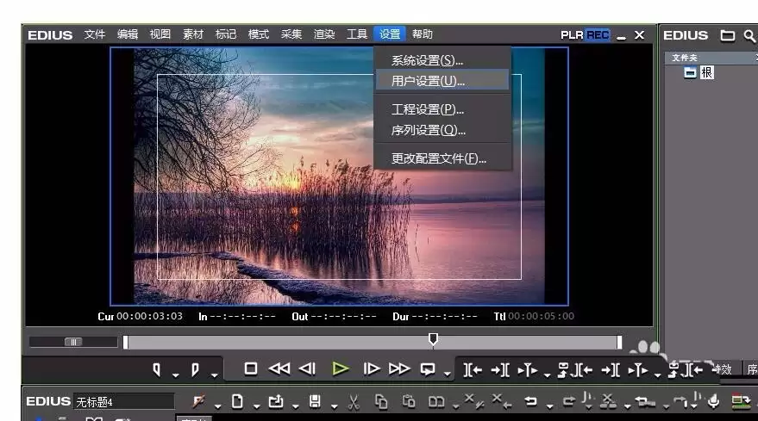Step to the next frame
758x421 pixels.
pos(372,368)
